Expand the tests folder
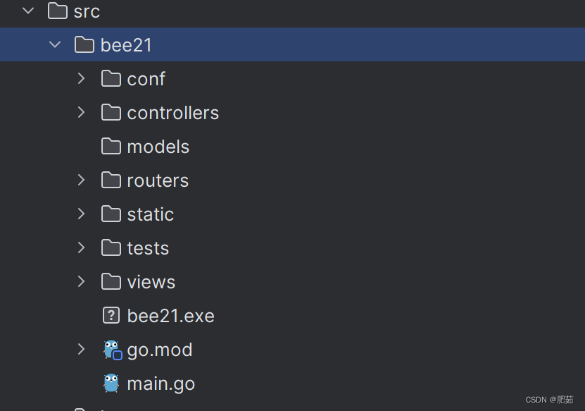This screenshot has width=585, height=411. pos(81,247)
